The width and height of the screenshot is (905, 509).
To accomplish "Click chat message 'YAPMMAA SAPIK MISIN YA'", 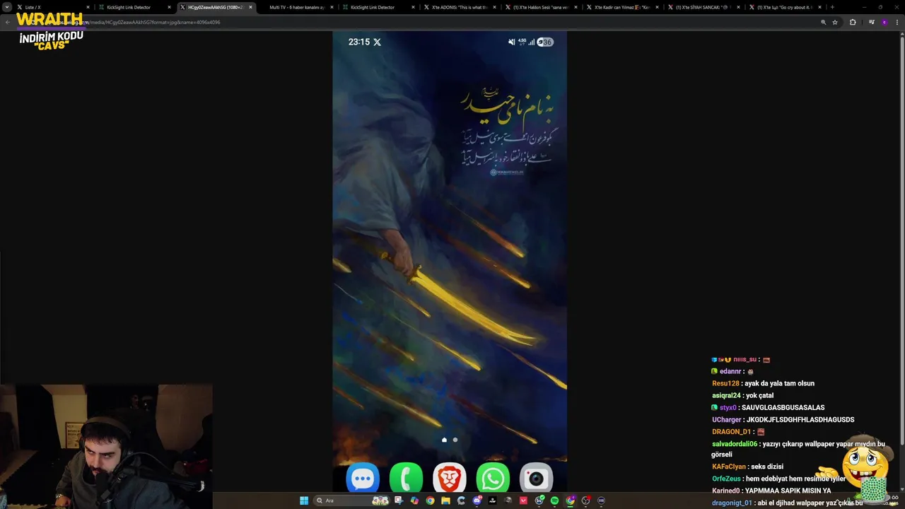I will pos(788,491).
